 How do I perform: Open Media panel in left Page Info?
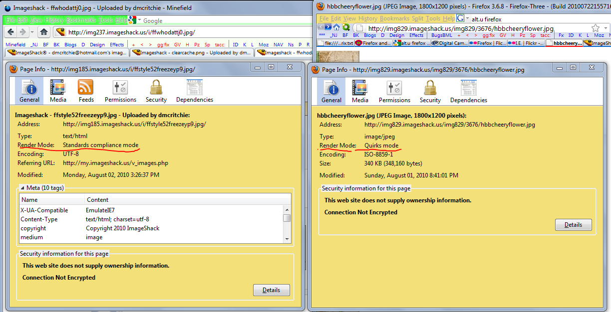(58, 91)
